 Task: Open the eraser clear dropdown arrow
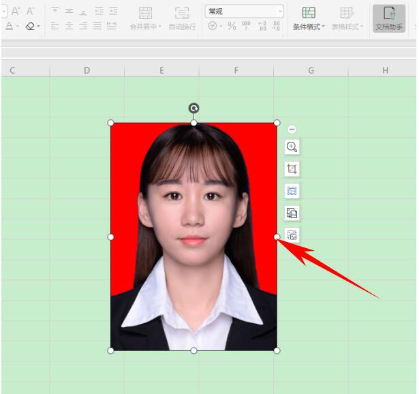tap(38, 27)
